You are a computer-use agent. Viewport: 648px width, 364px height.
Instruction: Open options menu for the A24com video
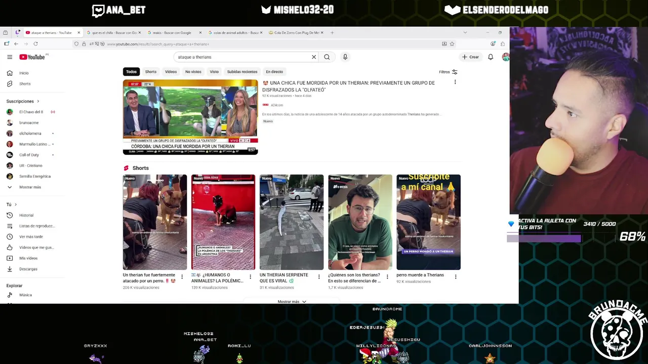[455, 82]
